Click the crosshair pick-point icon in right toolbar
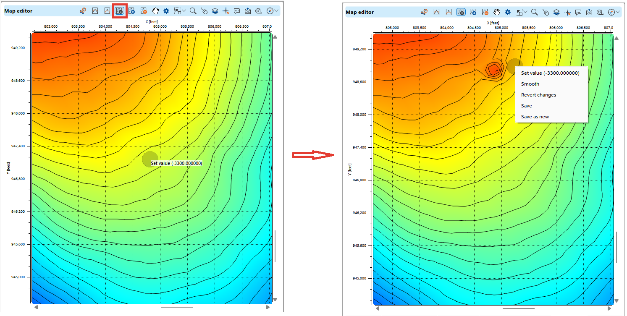 coord(567,12)
